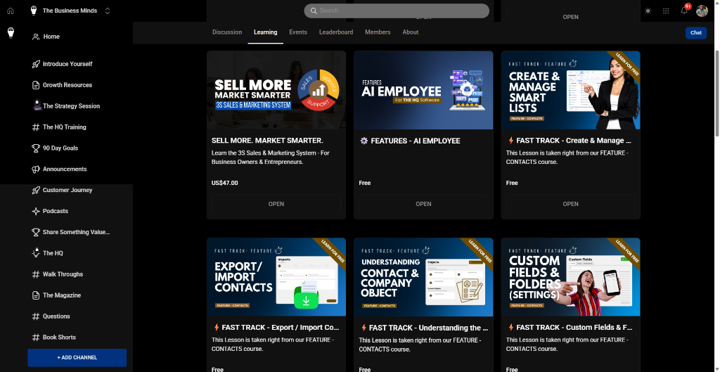
Task: Click the people icon beside Home
Action: pyautogui.click(x=36, y=37)
